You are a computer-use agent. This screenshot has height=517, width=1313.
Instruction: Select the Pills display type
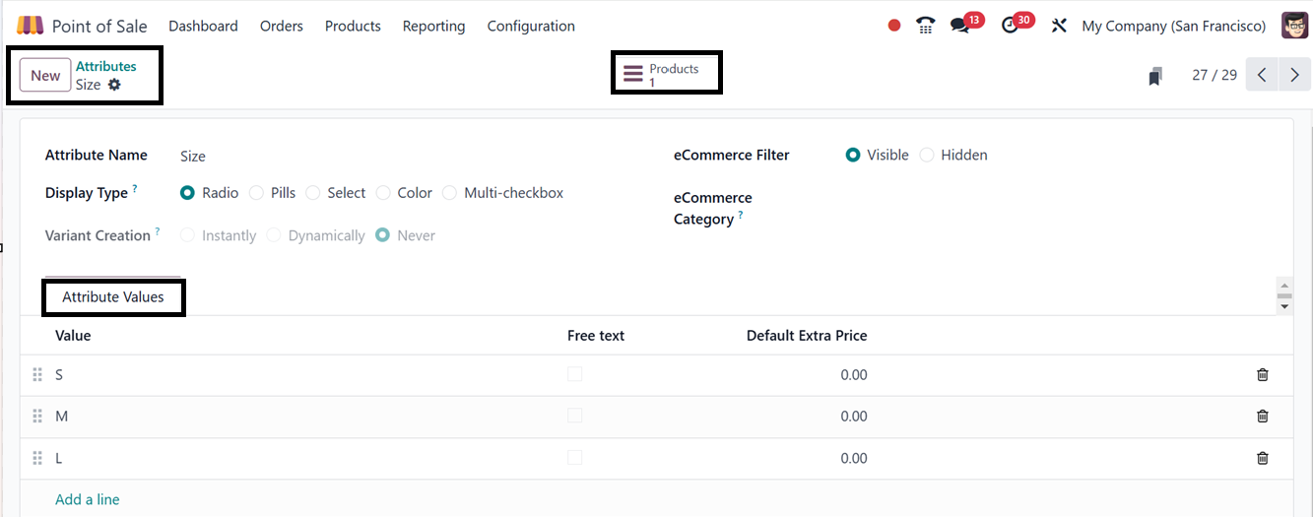coord(257,193)
